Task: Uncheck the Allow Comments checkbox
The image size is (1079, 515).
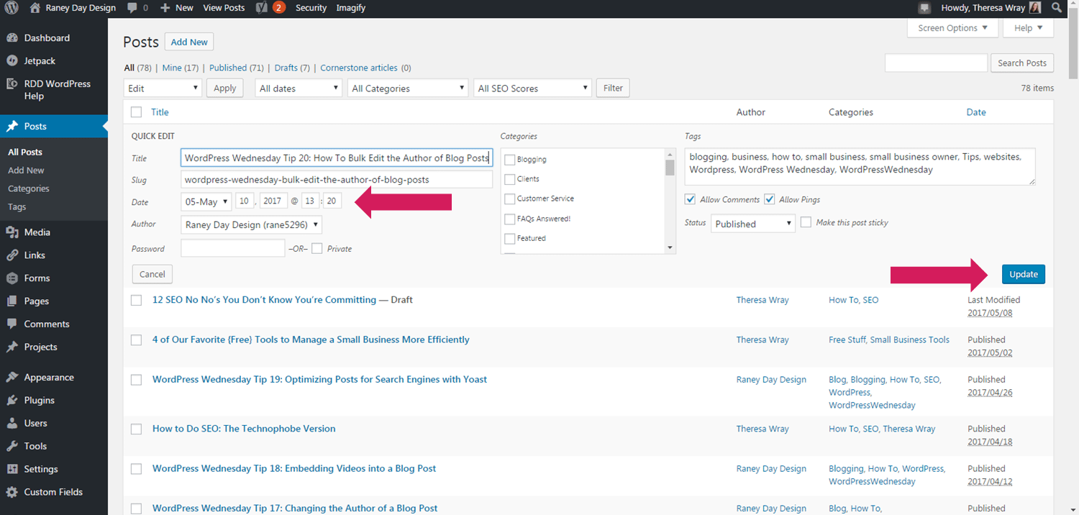Action: pyautogui.click(x=691, y=199)
